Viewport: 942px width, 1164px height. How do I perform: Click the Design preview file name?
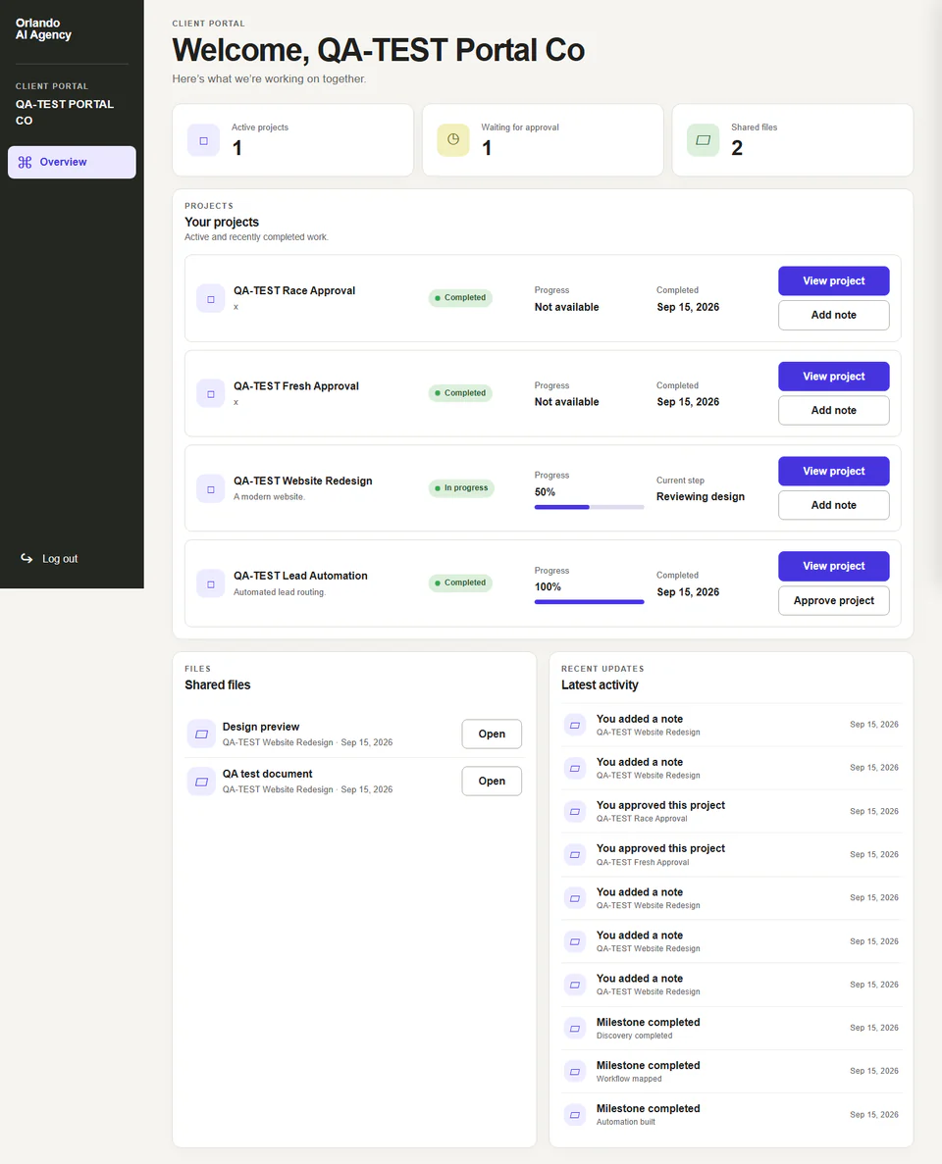click(261, 727)
